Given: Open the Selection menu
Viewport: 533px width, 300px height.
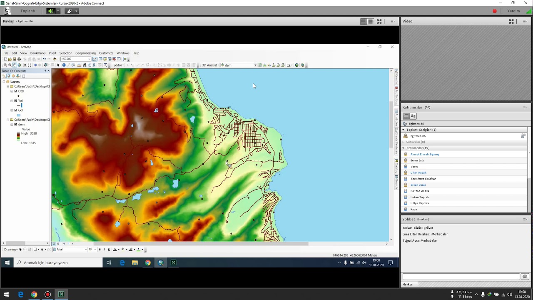Looking at the screenshot, I should tap(66, 53).
